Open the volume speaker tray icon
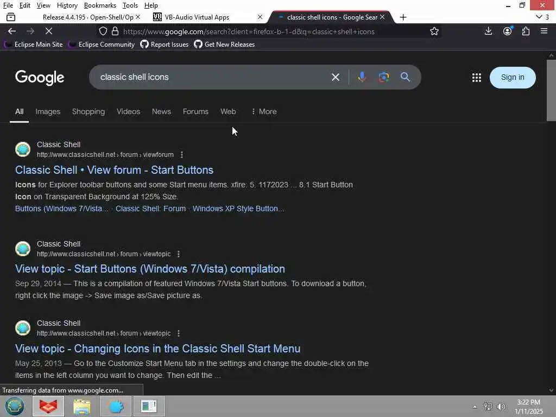The height and width of the screenshot is (417, 556). 501,407
